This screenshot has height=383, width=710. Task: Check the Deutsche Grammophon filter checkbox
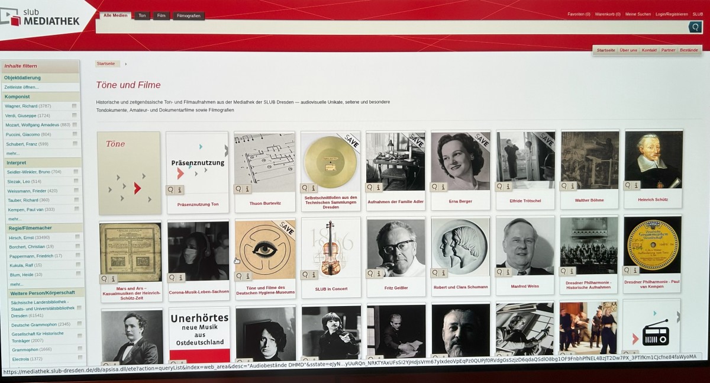(x=79, y=324)
